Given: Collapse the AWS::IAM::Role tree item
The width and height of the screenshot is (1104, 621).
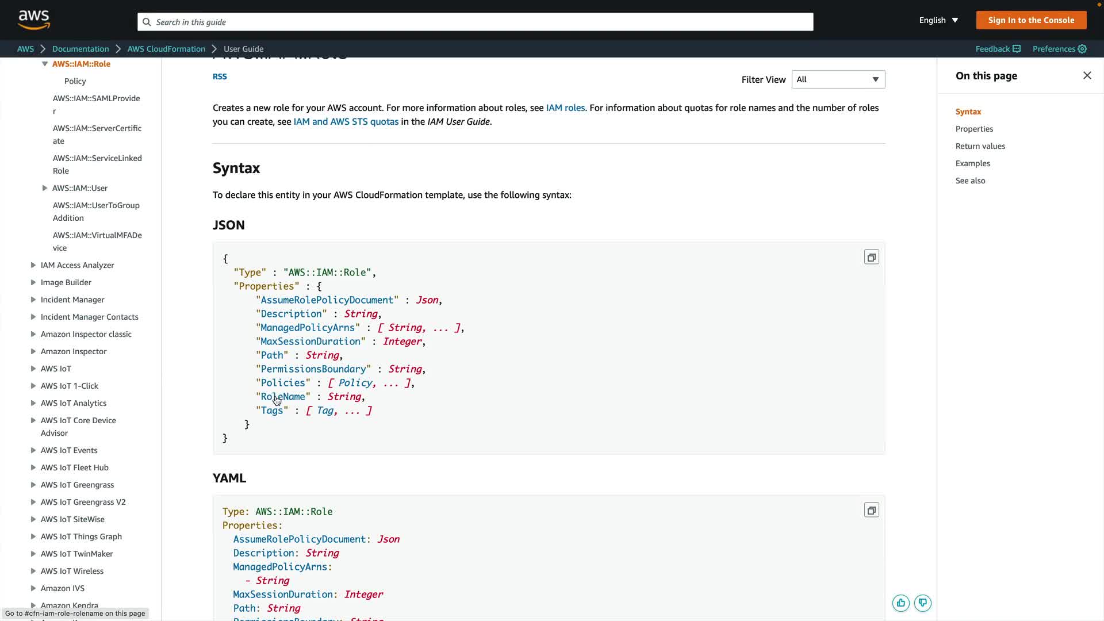Looking at the screenshot, I should pyautogui.click(x=45, y=64).
